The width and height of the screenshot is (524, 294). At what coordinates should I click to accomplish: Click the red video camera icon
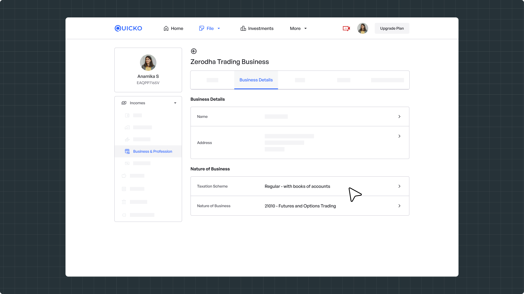pos(346,28)
